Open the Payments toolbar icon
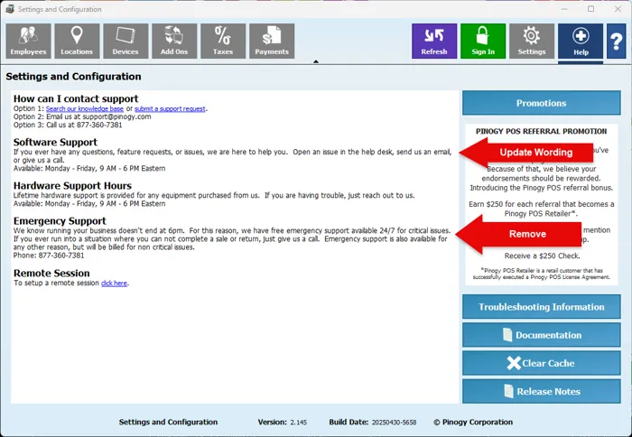The height and width of the screenshot is (437, 632). click(x=272, y=41)
